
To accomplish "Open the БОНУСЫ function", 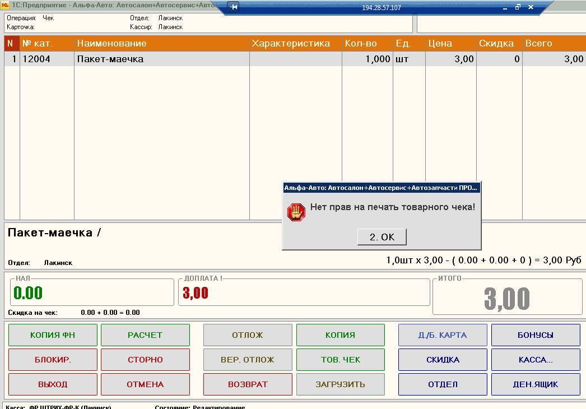I will pos(535,335).
